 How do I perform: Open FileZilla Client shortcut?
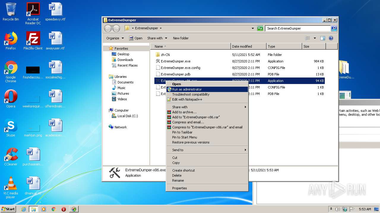33,41
